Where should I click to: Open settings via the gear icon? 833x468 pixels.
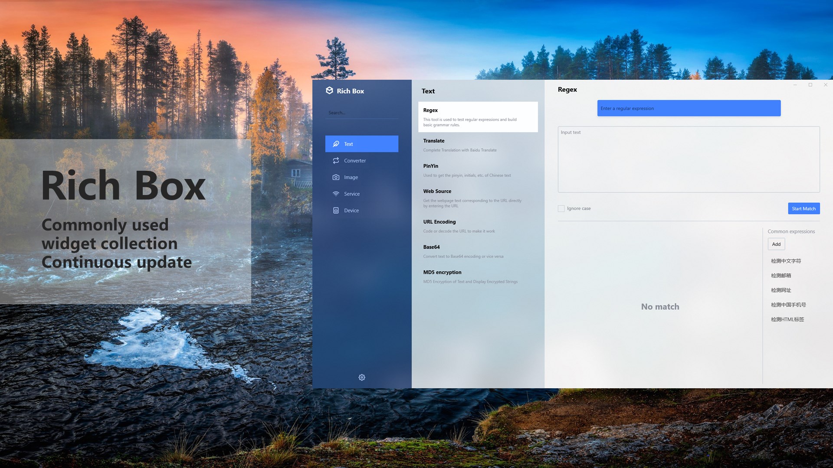(x=362, y=377)
